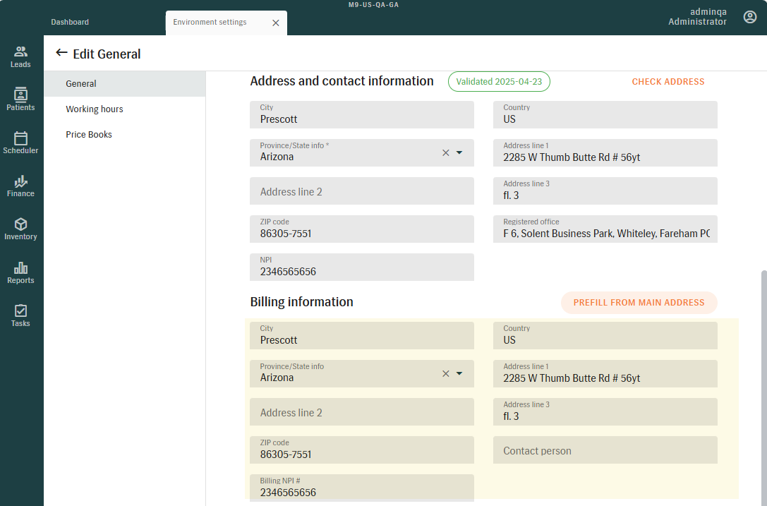
Task: Click the Billing NPI # field
Action: click(361, 488)
